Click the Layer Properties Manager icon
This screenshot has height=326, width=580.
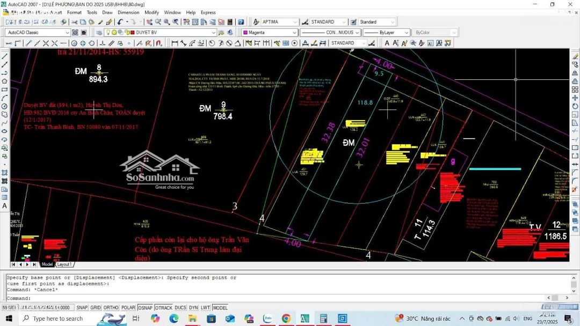coord(99,33)
